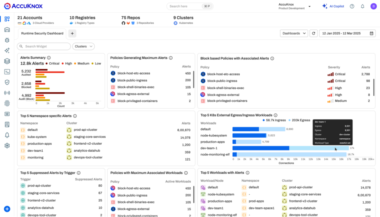Click the shield check icon in sidebar
This screenshot has width=380, height=217.
7,82
